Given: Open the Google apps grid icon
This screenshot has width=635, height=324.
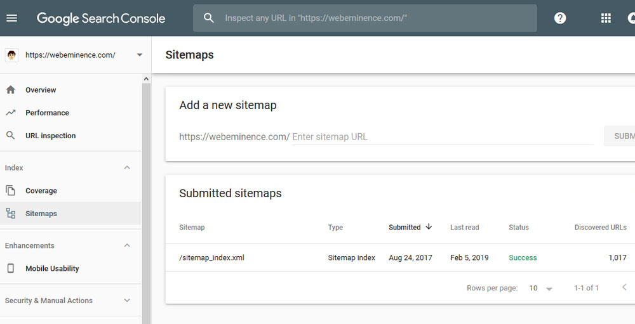Looking at the screenshot, I should (x=606, y=18).
